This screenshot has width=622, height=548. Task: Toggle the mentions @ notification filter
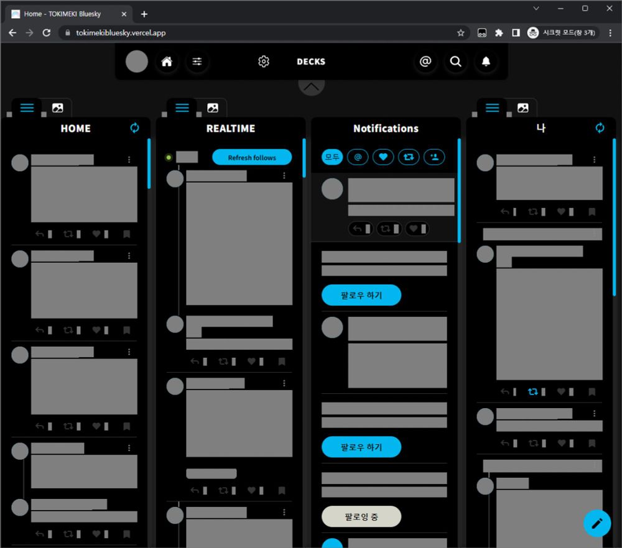[358, 157]
